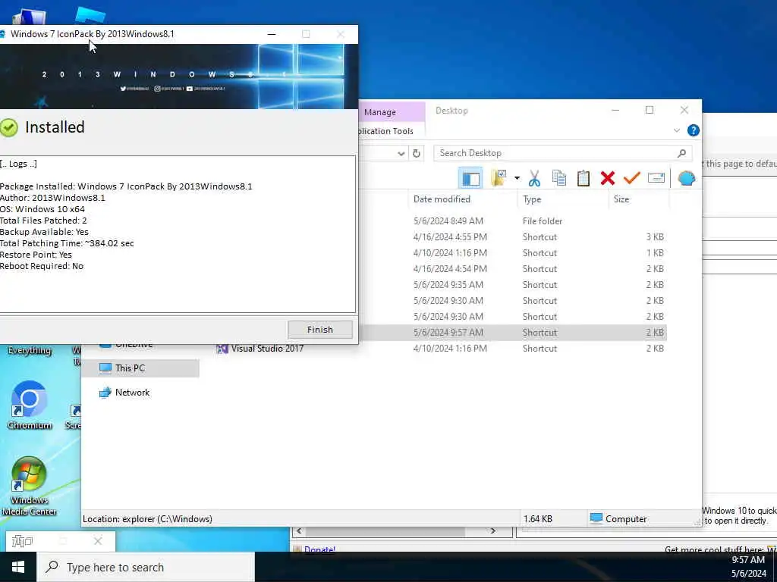Click the OS: Windows 10 x64 log line
The width and height of the screenshot is (777, 582).
[42, 209]
